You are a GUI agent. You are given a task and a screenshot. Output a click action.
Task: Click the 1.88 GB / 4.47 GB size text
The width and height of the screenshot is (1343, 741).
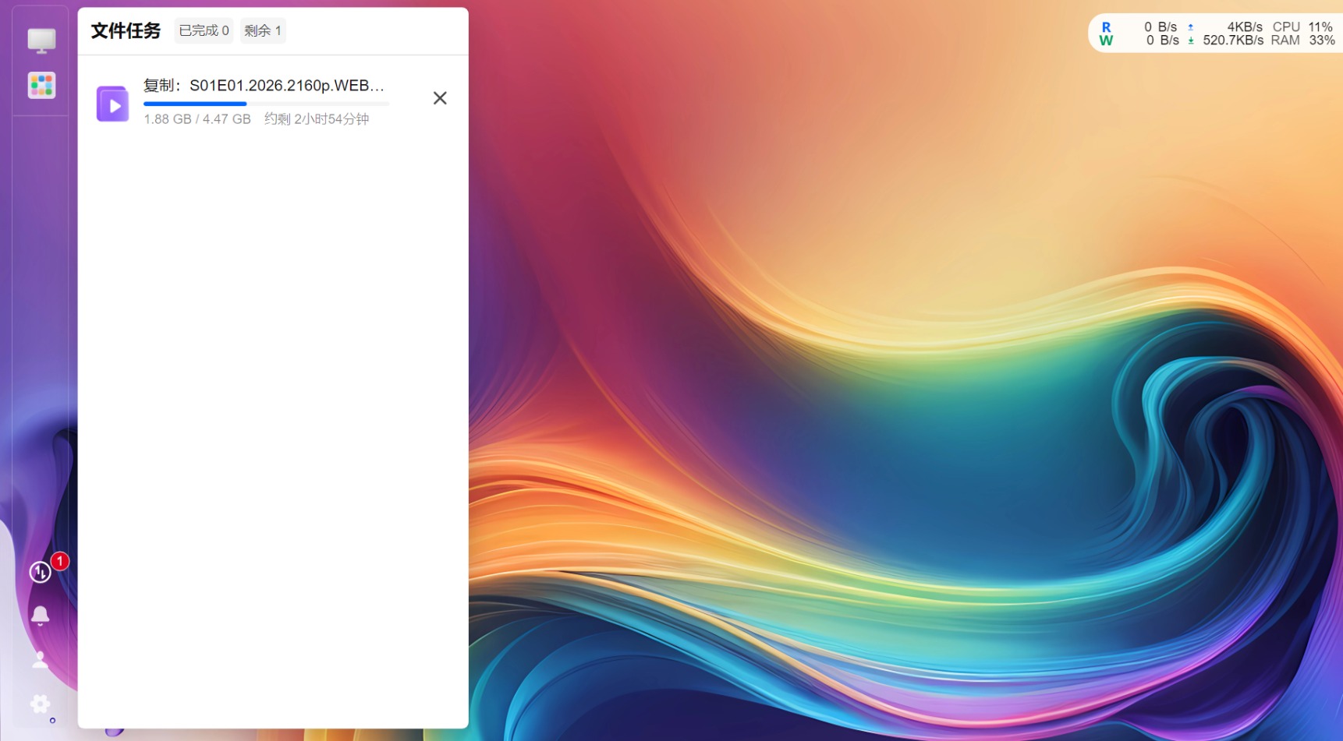197,119
